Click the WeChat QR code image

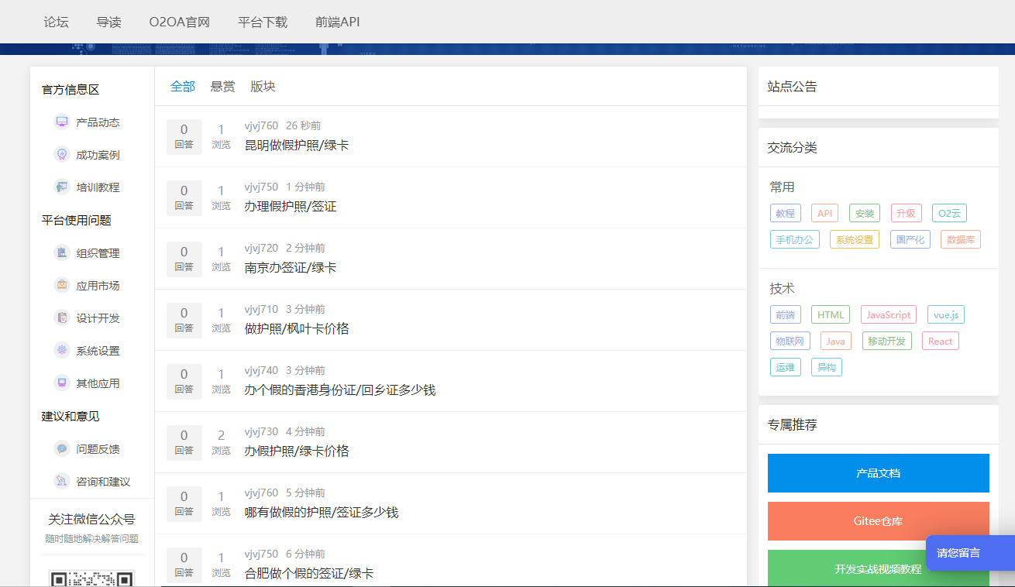91,578
